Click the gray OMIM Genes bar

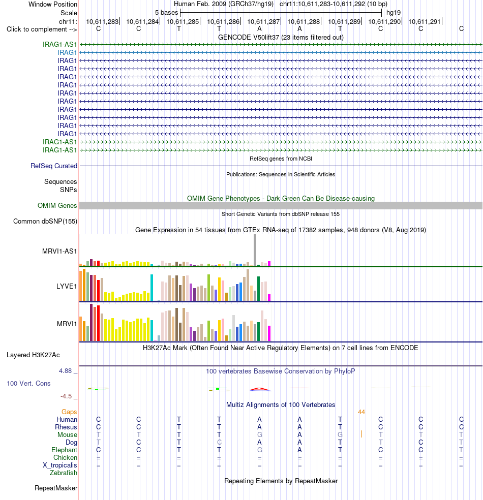[x=281, y=206]
